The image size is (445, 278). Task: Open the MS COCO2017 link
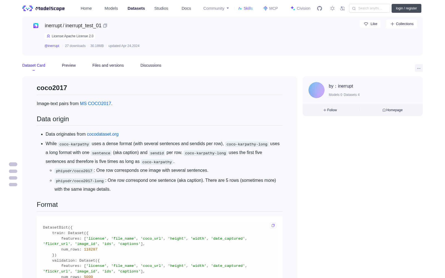(95, 103)
